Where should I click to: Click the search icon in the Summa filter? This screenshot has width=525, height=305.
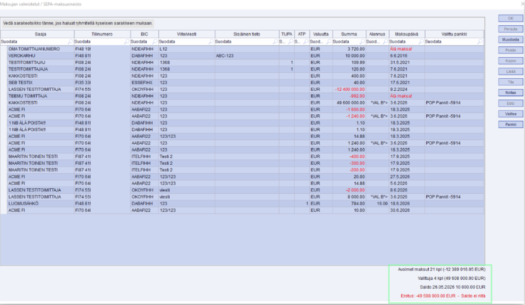tap(362, 42)
